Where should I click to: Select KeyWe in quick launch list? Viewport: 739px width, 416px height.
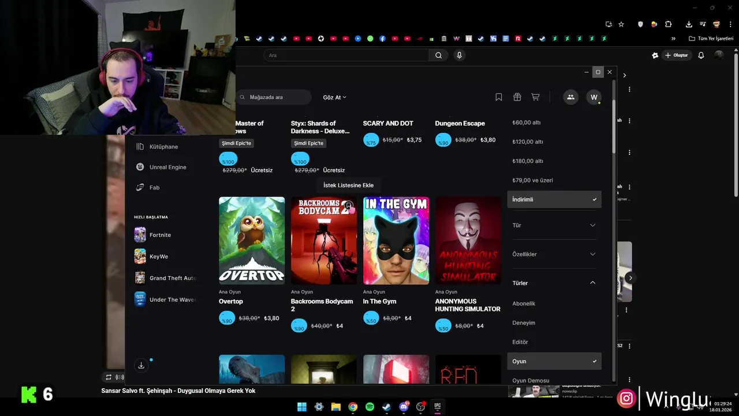(159, 257)
